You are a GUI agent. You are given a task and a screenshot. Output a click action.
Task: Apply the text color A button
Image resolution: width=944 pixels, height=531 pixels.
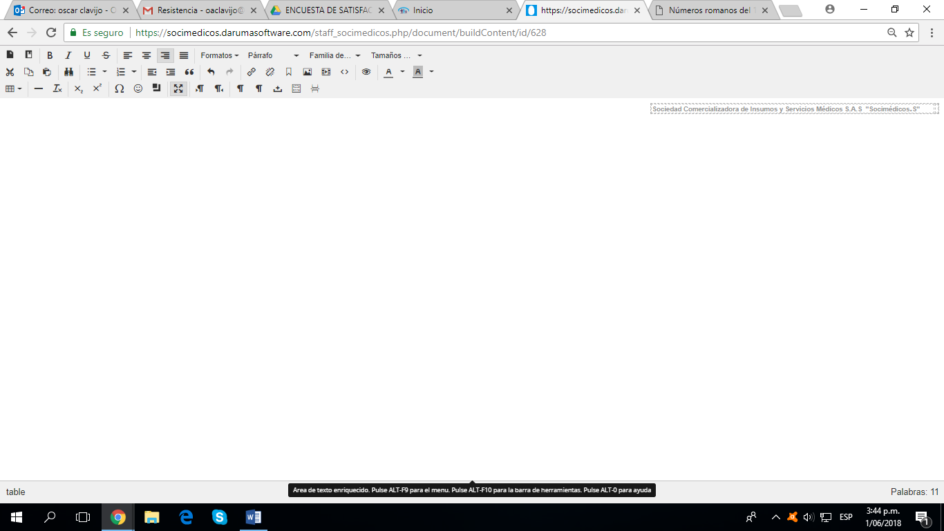(x=388, y=72)
